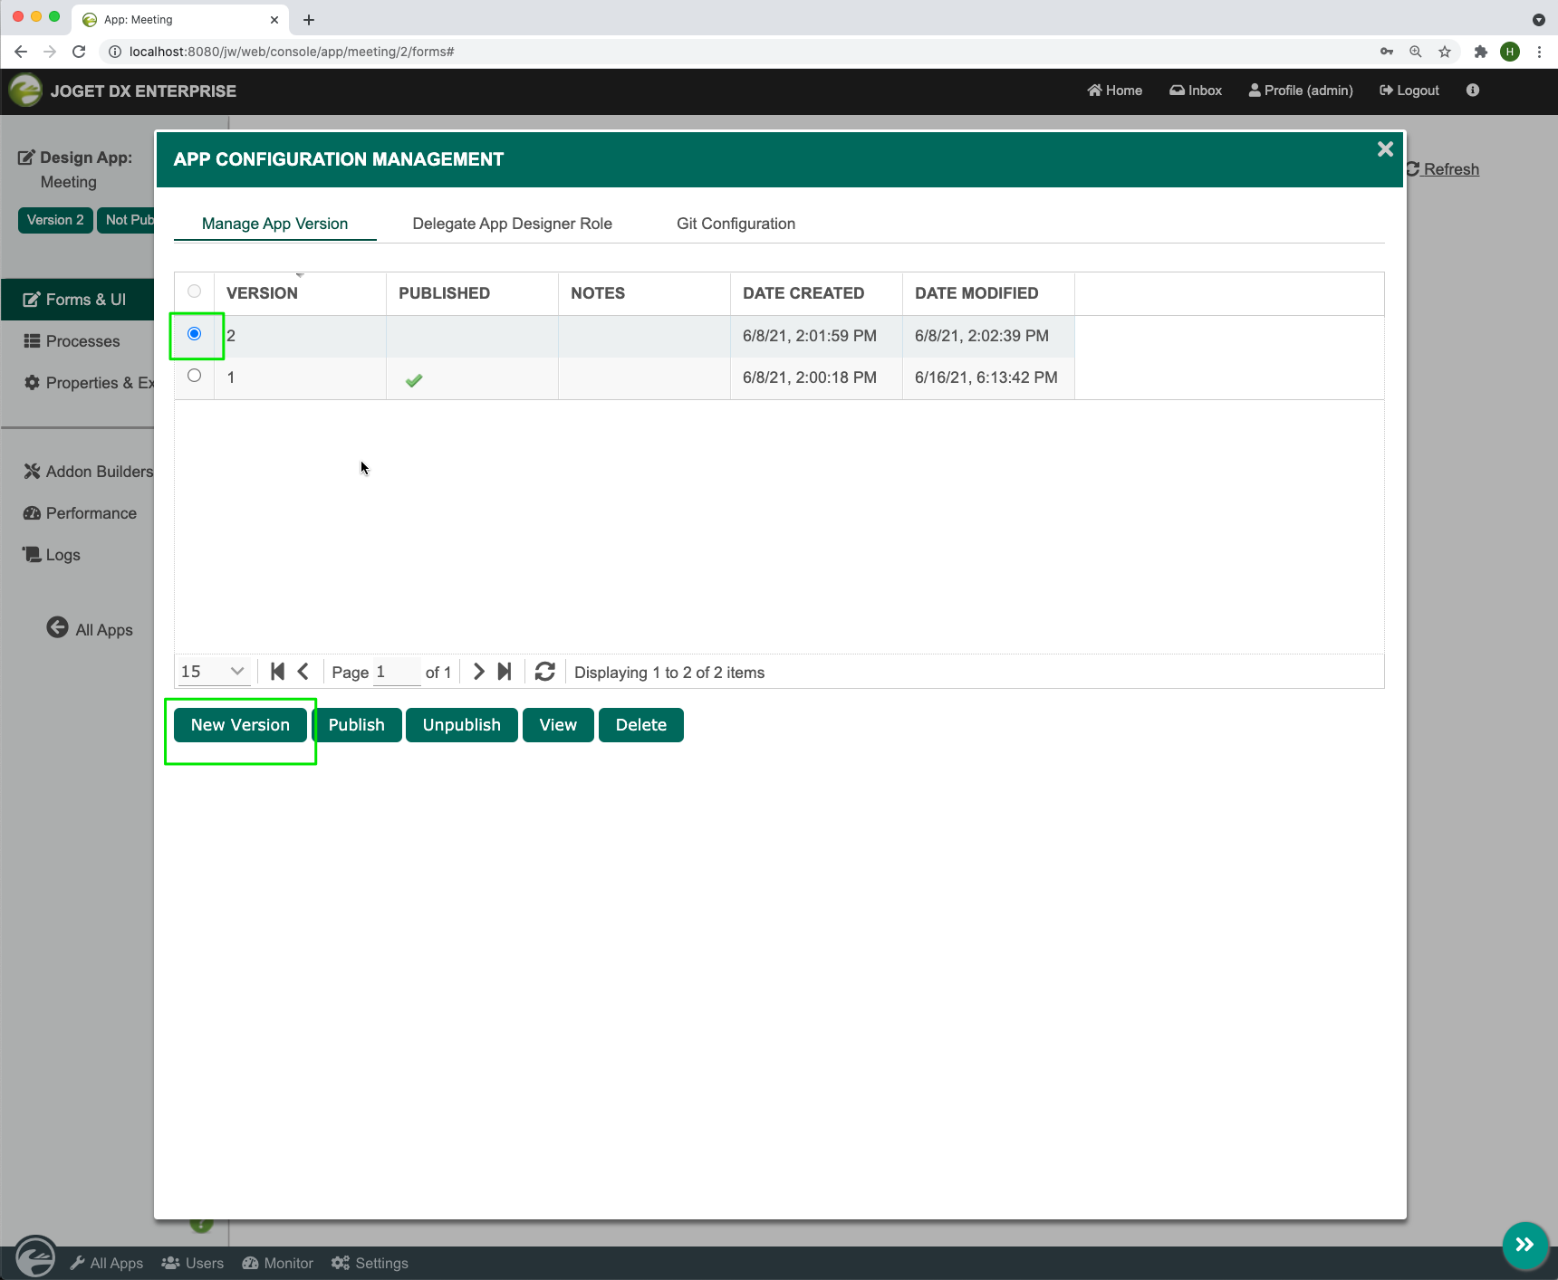Sort by Date Modified column header
The image size is (1558, 1280).
[976, 293]
